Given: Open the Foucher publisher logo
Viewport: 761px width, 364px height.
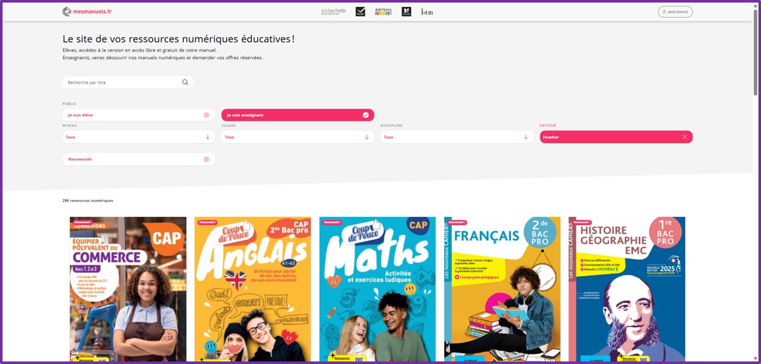Looking at the screenshot, I should click(x=406, y=11).
